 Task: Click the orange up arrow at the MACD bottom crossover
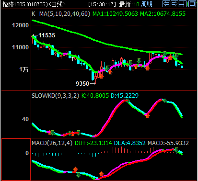click(101, 174)
